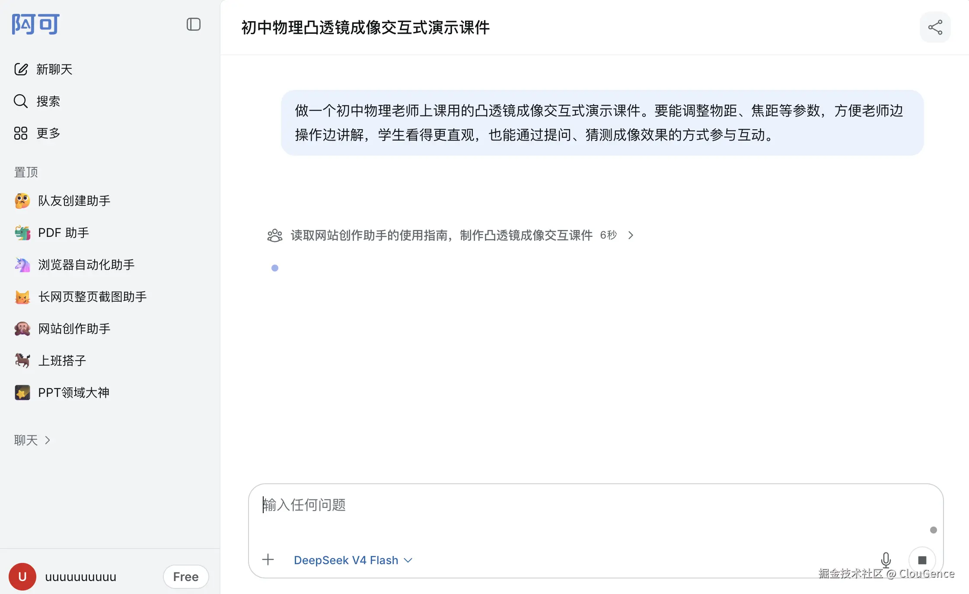Viewport: 969px width, 594px height.
Task: Open the DeepSeek V4 Flash model dropdown
Action: (x=353, y=560)
